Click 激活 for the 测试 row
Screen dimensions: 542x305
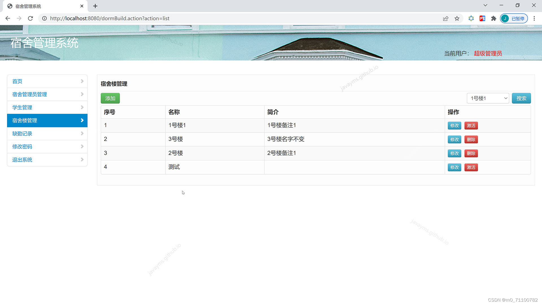pyautogui.click(x=471, y=167)
